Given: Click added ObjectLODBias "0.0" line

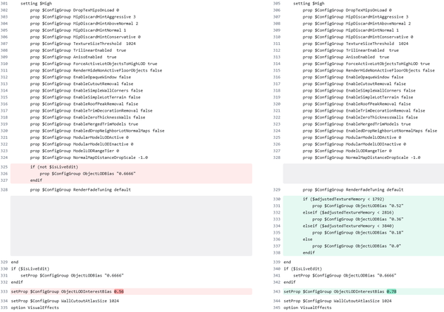Looking at the screenshot, I should (x=357, y=245).
